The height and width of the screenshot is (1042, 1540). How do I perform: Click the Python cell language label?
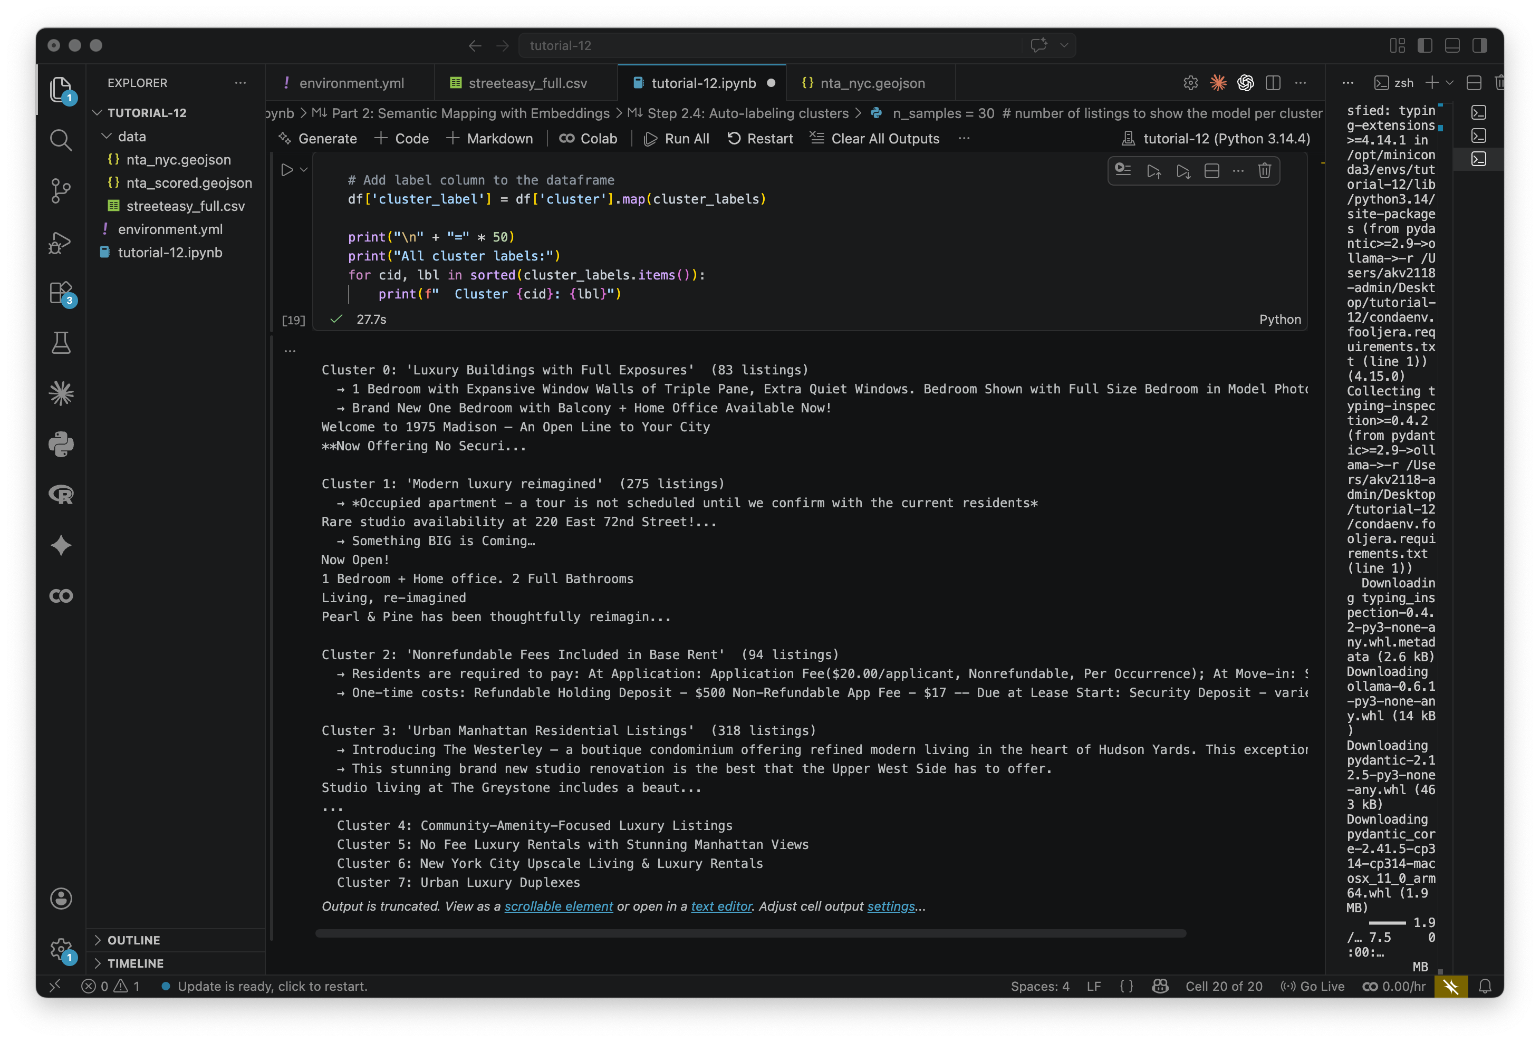[1279, 319]
